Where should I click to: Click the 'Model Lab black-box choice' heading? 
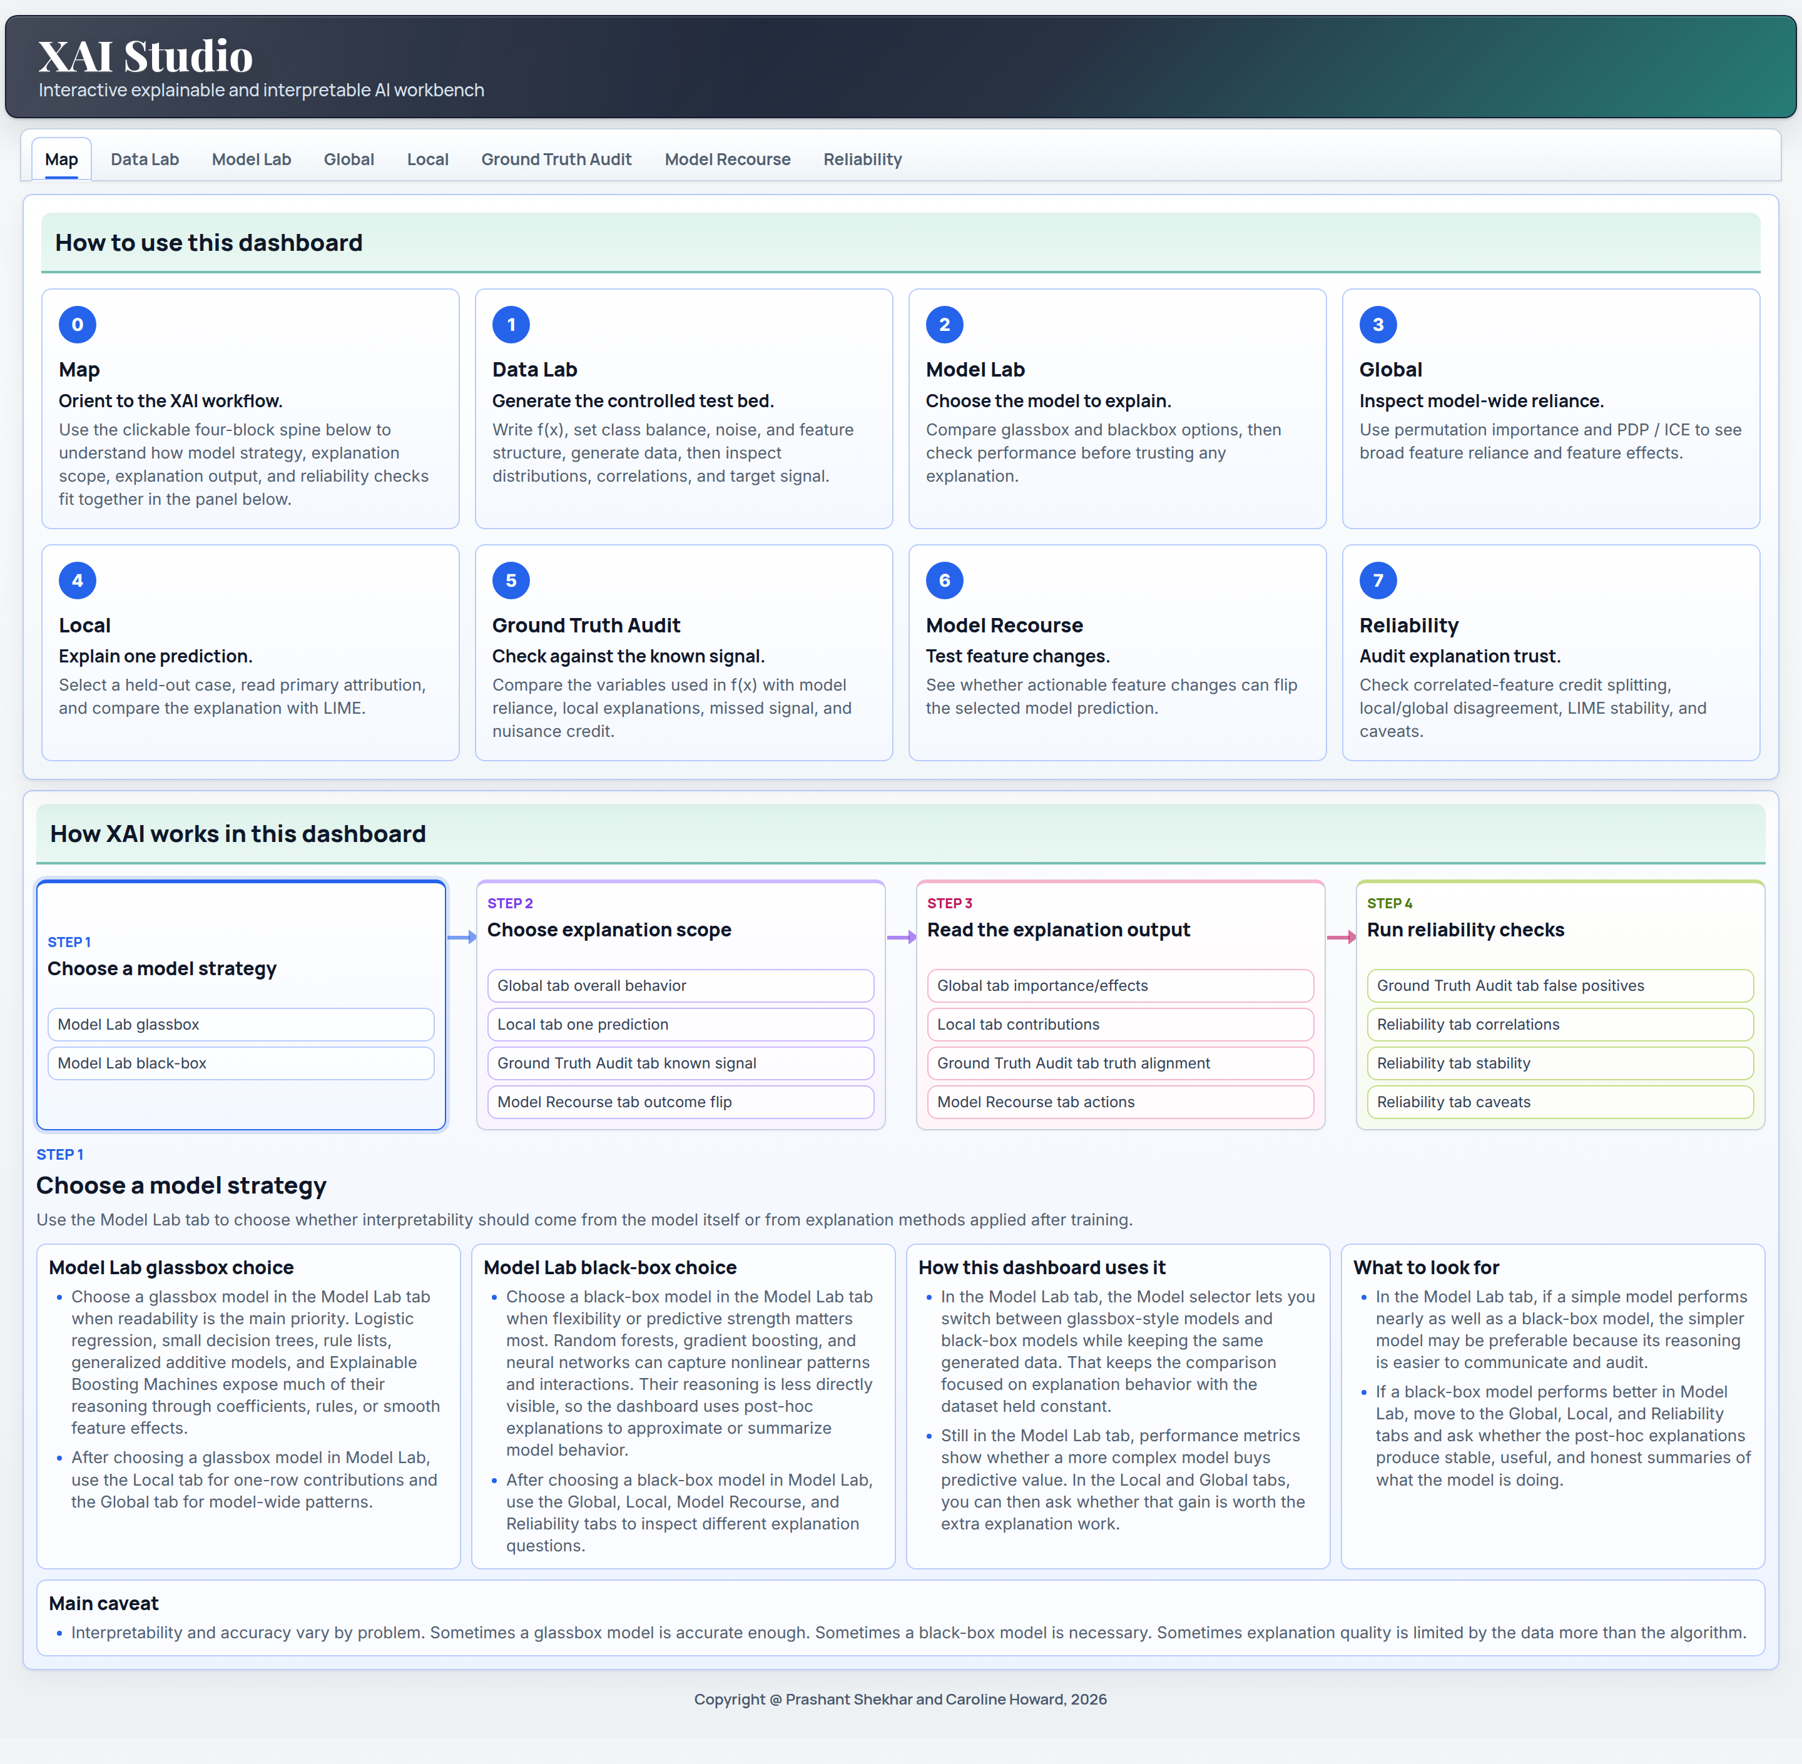[x=611, y=1267]
